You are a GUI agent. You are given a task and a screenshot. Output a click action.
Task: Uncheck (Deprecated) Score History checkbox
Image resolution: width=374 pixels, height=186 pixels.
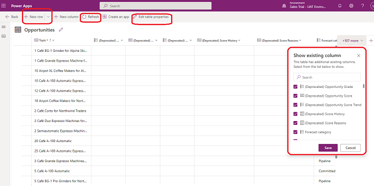click(295, 114)
